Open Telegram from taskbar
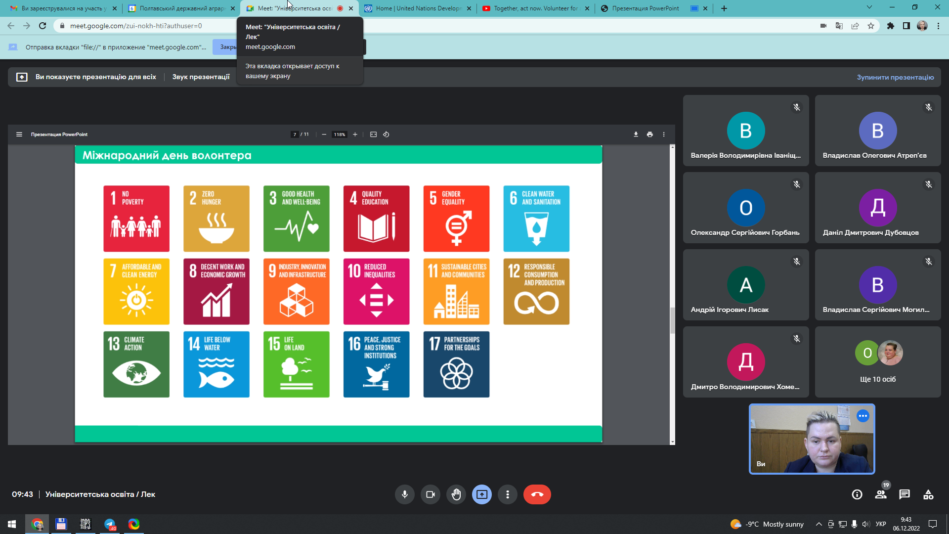Image resolution: width=949 pixels, height=534 pixels. pyautogui.click(x=110, y=524)
